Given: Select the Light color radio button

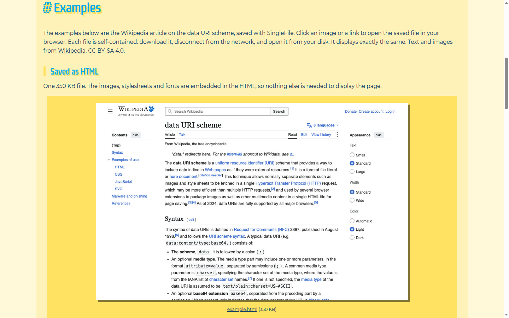Looking at the screenshot, I should click(x=352, y=229).
